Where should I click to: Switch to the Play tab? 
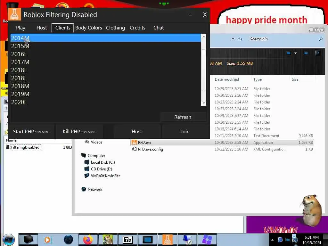pos(20,28)
